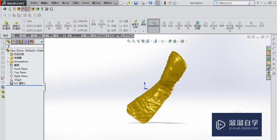This screenshot has width=277, height=140.
Task: Select the Front Plane tree item
Action: click(19, 69)
